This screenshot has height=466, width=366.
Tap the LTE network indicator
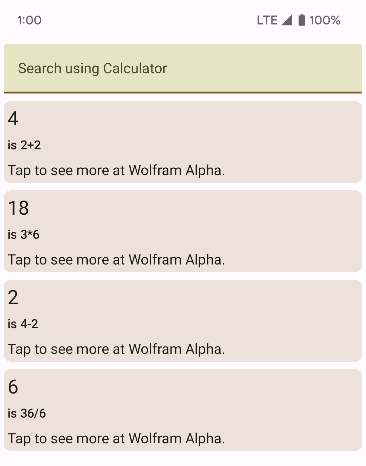click(267, 20)
